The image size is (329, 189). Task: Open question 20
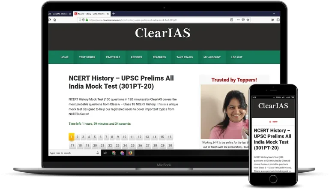point(95,146)
